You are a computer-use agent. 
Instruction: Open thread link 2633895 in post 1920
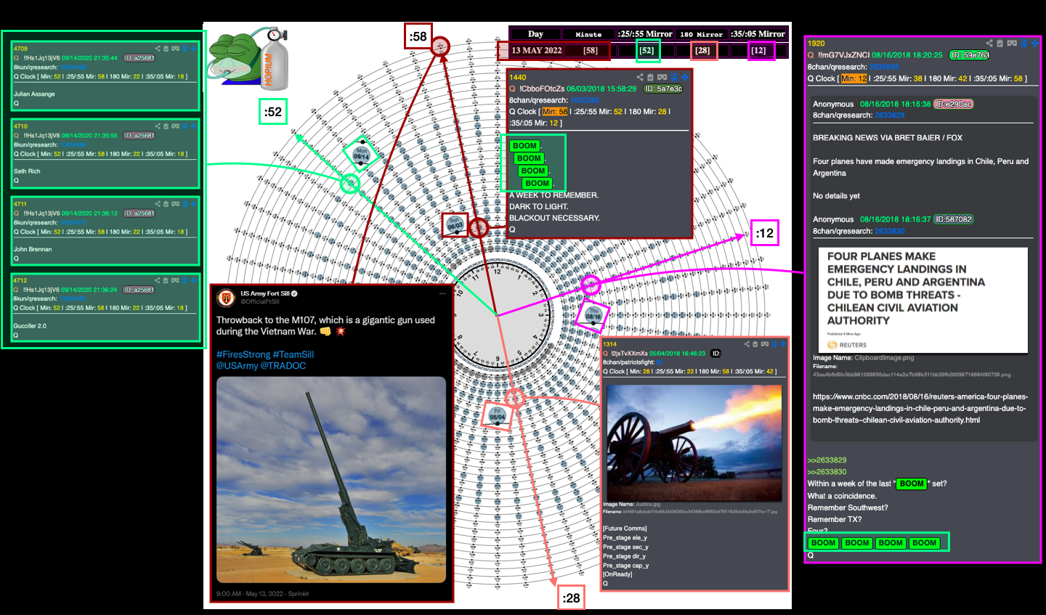884,67
